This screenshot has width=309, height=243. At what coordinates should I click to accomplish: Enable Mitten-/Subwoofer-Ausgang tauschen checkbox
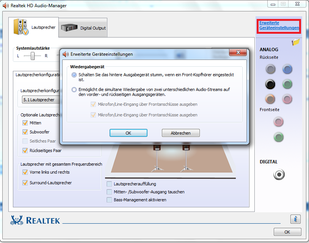(109, 192)
